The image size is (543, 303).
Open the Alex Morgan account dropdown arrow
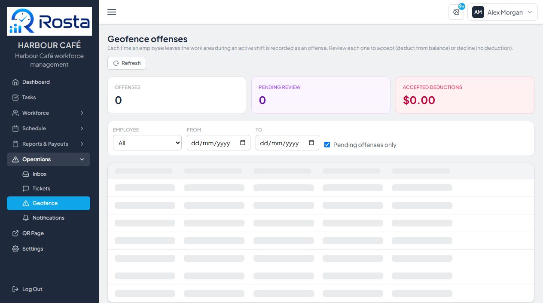pos(530,12)
